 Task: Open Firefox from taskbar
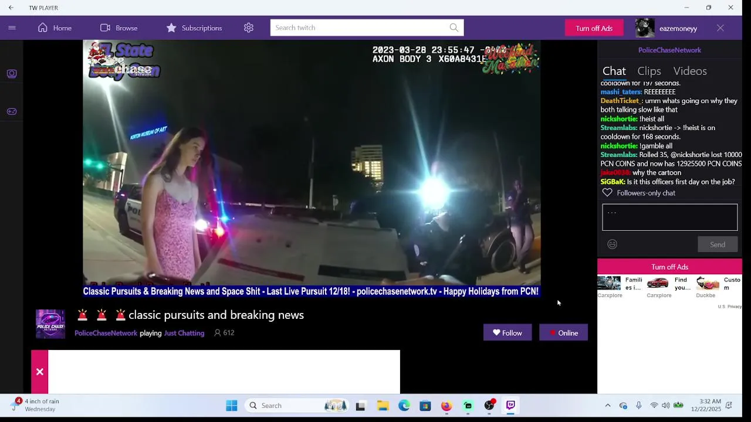446,406
